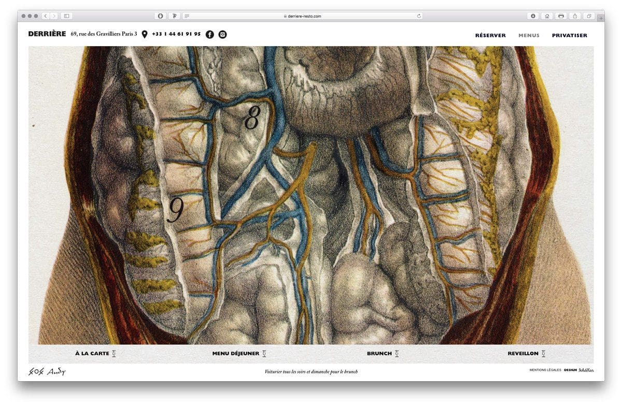Go back with Safari's back arrow
Image resolution: width=622 pixels, height=406 pixels.
pos(46,16)
